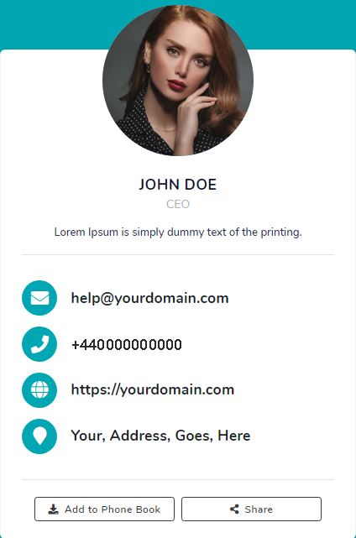Click the share icon inside Share button

click(234, 509)
